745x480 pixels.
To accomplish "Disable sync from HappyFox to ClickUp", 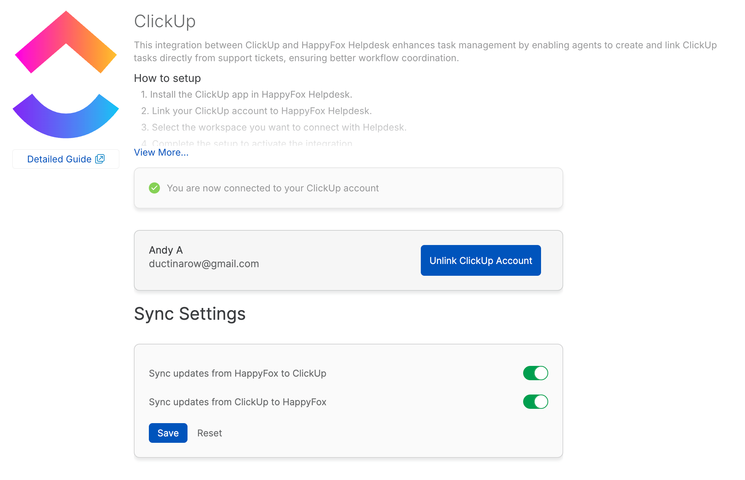I will (535, 373).
